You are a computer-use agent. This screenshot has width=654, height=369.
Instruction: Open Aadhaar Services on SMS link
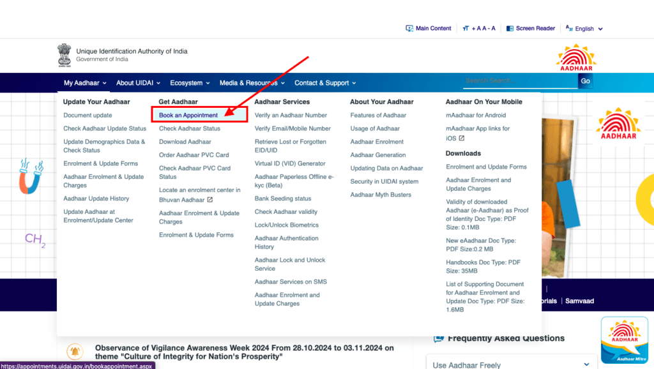coord(291,282)
